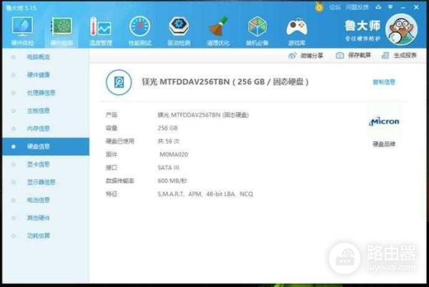This screenshot has width=429, height=287.
Task: Open 驱动检测 driver detection
Action: point(179,31)
